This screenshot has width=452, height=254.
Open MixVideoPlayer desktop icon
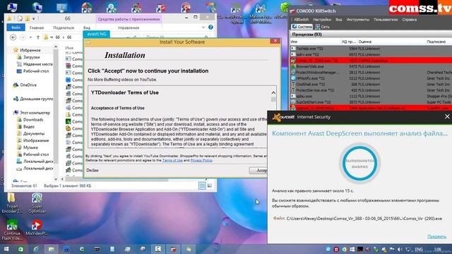tap(37, 227)
